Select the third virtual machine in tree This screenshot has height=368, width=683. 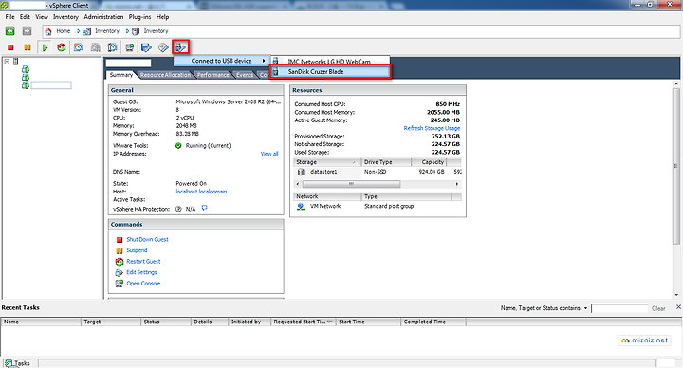[x=26, y=85]
